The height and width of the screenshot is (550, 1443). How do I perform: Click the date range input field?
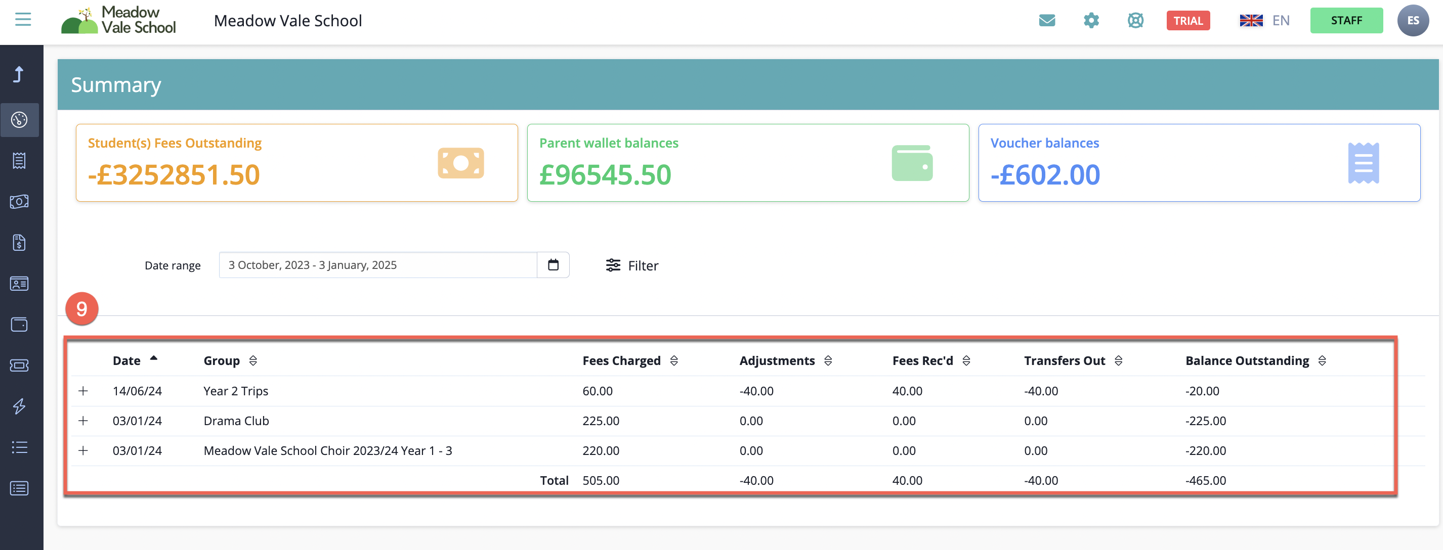[378, 265]
